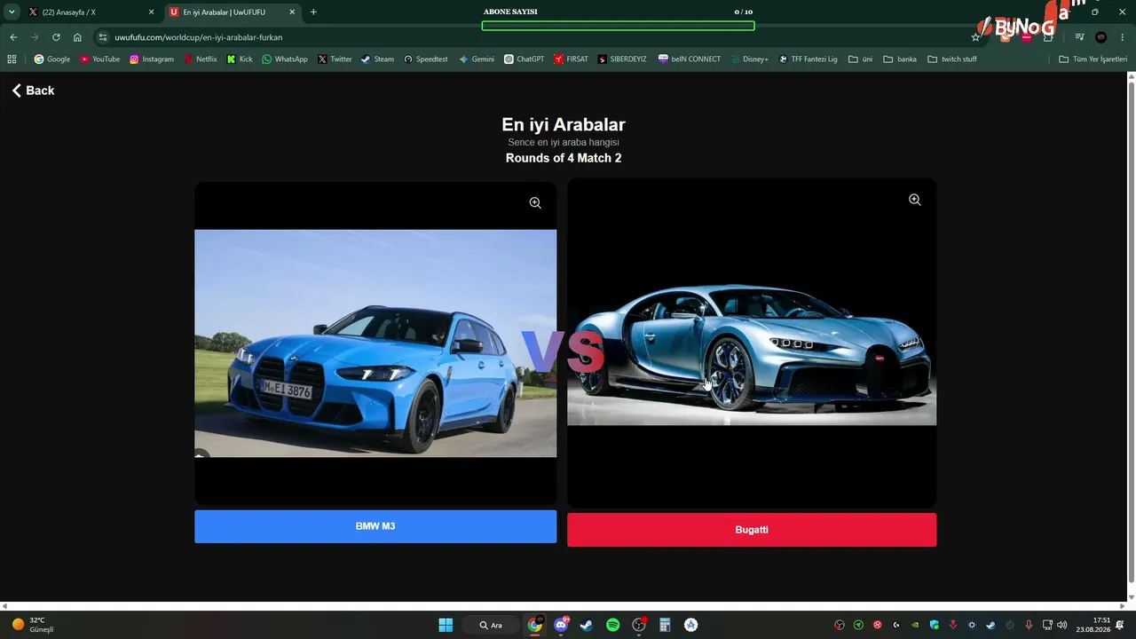This screenshot has width=1136, height=639.
Task: Open the Chrome three-dot menu
Action: (x=1123, y=37)
